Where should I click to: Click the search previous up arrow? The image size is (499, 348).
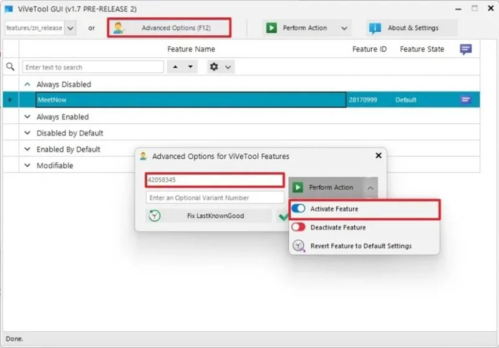(175, 67)
